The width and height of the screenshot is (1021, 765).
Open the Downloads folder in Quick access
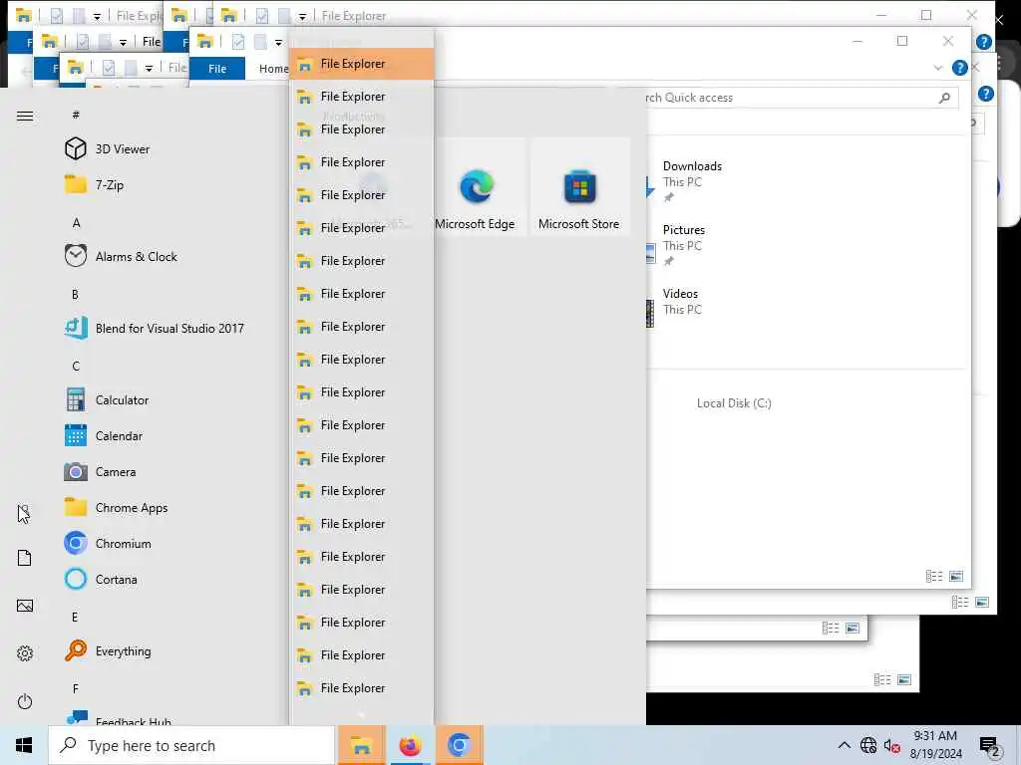(x=692, y=166)
